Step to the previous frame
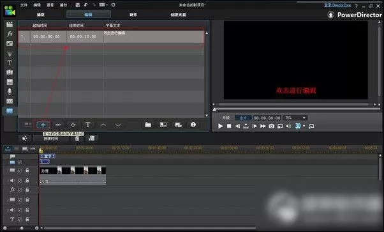The image size is (384, 232). [x=237, y=126]
